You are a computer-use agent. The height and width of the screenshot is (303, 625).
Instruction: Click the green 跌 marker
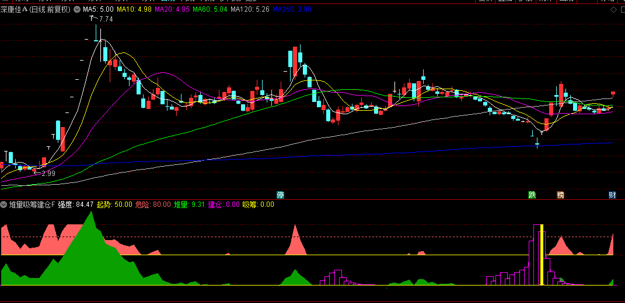(x=532, y=195)
